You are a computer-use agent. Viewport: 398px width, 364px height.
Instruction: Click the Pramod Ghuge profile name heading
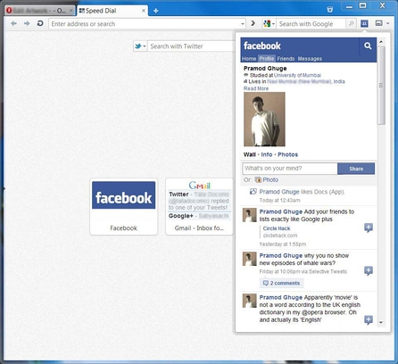pos(265,69)
